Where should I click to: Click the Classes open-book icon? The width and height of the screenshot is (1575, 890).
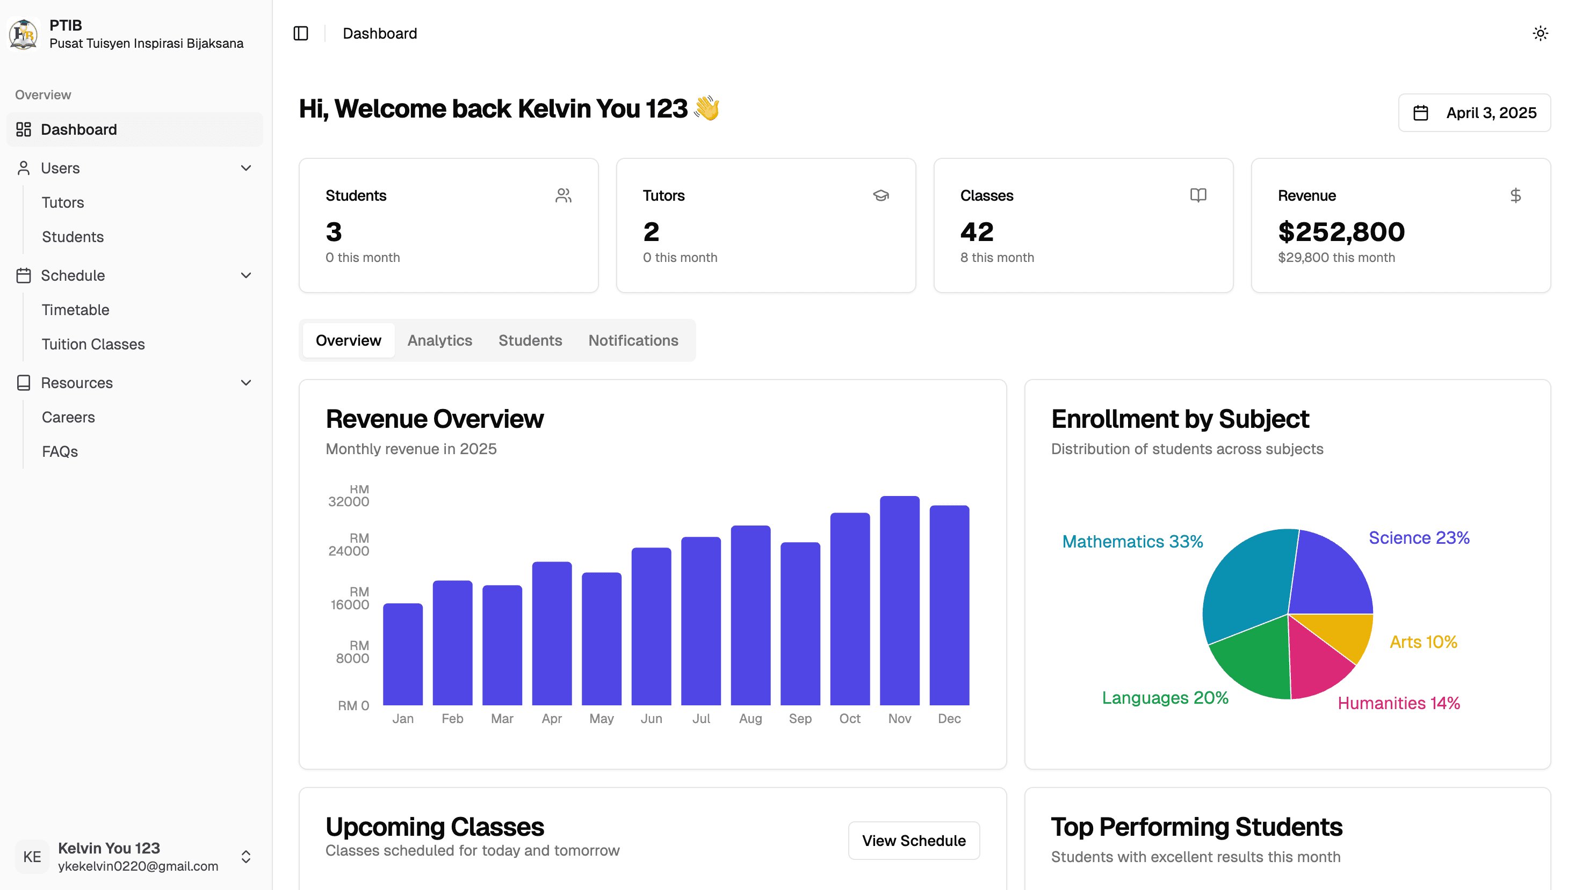(1197, 195)
